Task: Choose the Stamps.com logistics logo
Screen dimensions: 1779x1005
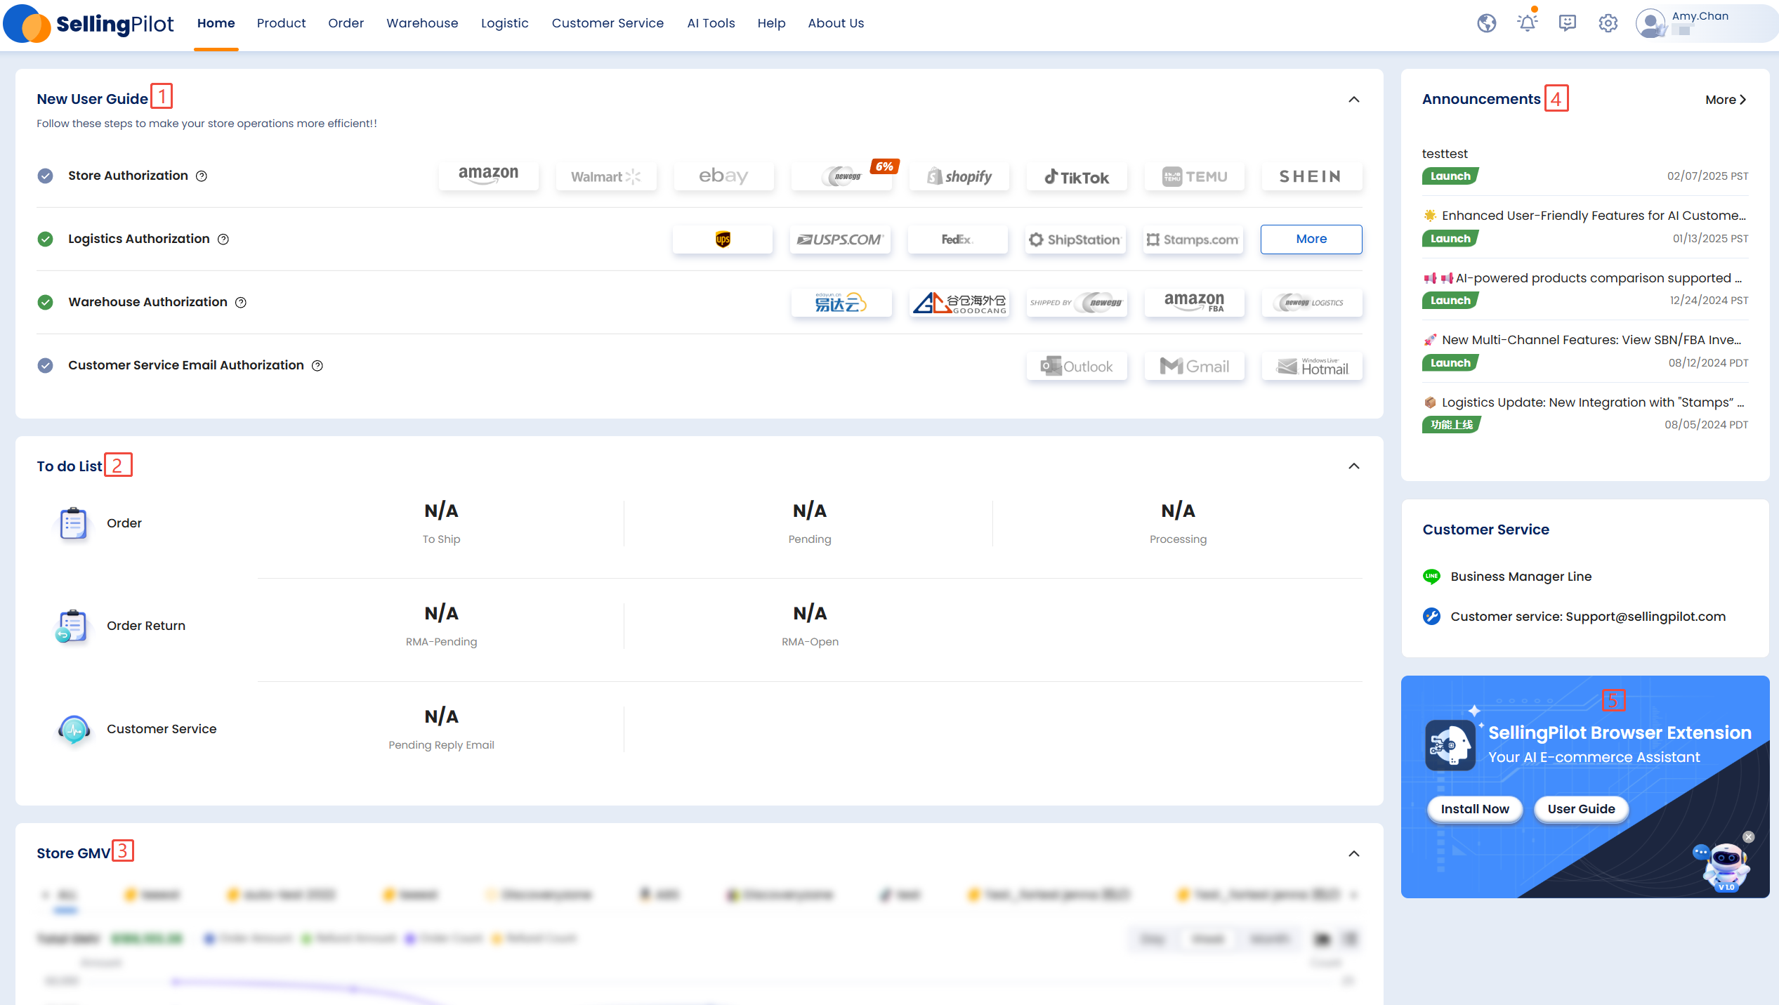Action: tap(1193, 239)
